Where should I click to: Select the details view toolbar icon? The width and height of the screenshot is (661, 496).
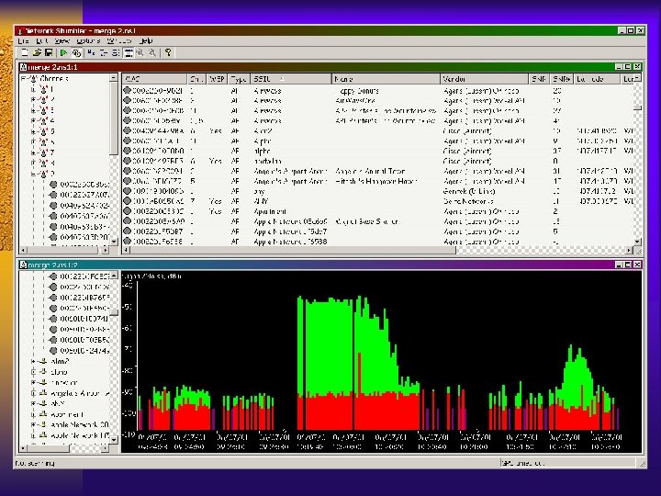[x=129, y=52]
